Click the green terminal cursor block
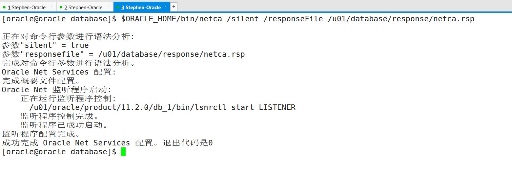 [124, 152]
